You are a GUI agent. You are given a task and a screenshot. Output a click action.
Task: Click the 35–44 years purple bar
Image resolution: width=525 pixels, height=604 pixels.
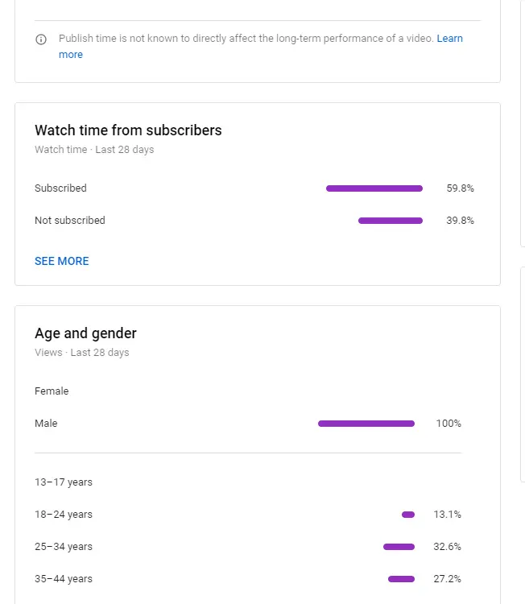[x=401, y=579]
